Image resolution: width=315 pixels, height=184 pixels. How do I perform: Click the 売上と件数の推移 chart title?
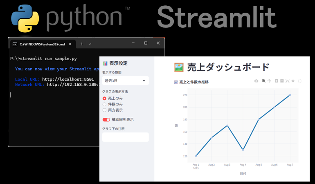tap(191, 82)
